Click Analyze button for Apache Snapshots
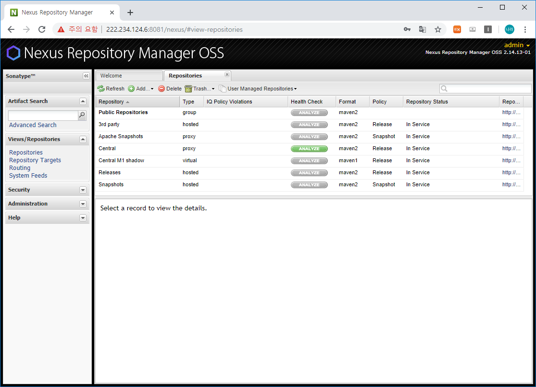This screenshot has width=536, height=387. pos(309,137)
